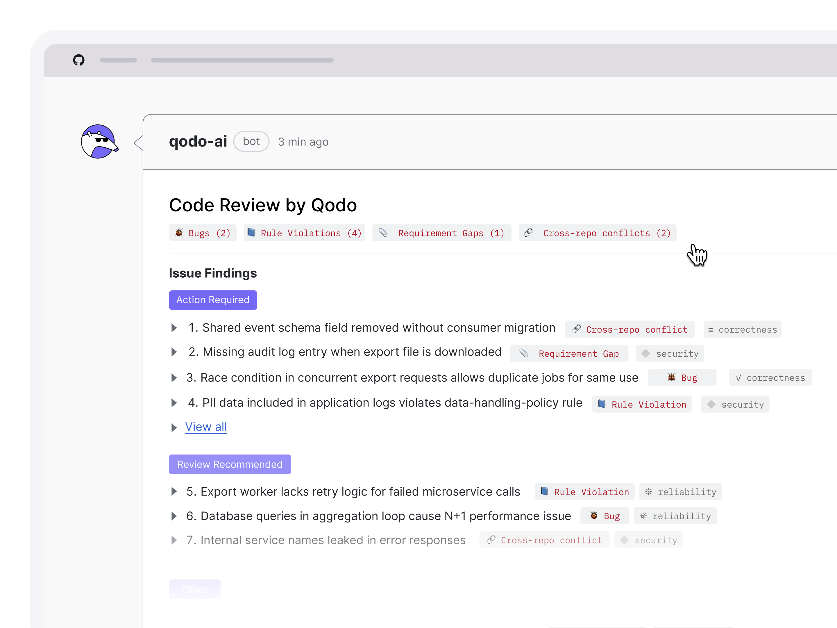Expand issue 4 about PII data logs

click(174, 403)
